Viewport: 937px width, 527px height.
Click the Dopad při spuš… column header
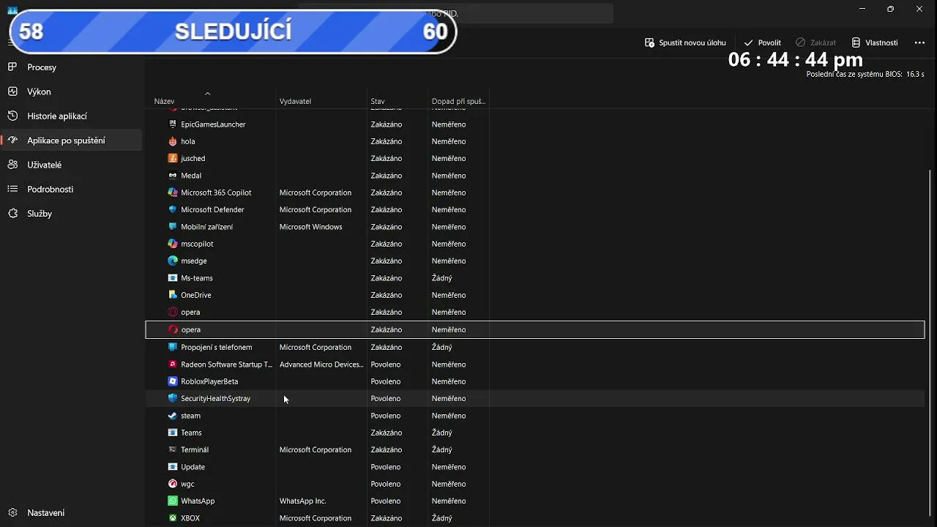click(459, 101)
